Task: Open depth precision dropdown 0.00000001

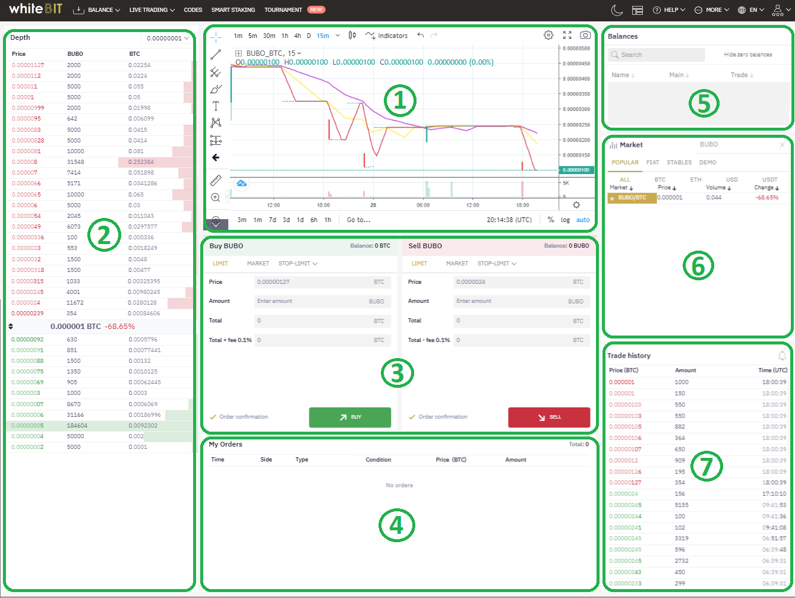Action: tap(167, 38)
